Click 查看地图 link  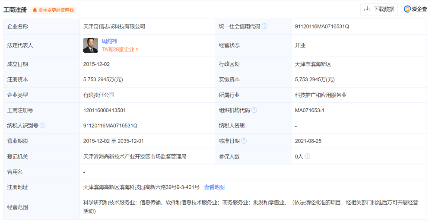pyautogui.click(x=214, y=187)
